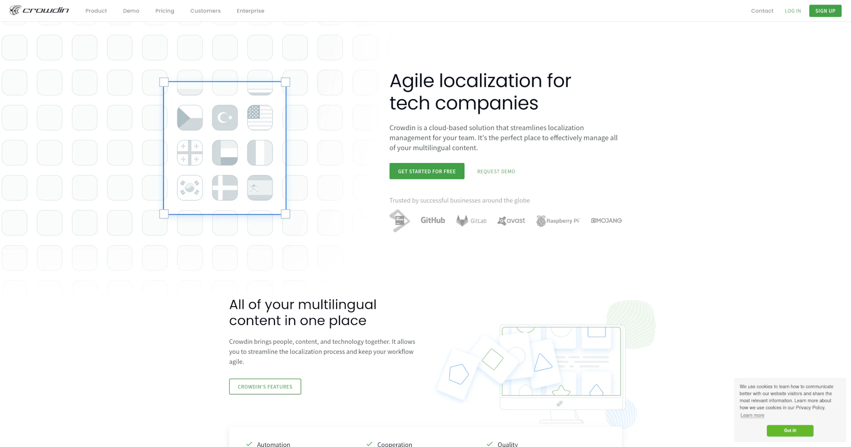This screenshot has width=851, height=447.
Task: Dismiss cookie notice with Got it!
Action: tap(790, 431)
